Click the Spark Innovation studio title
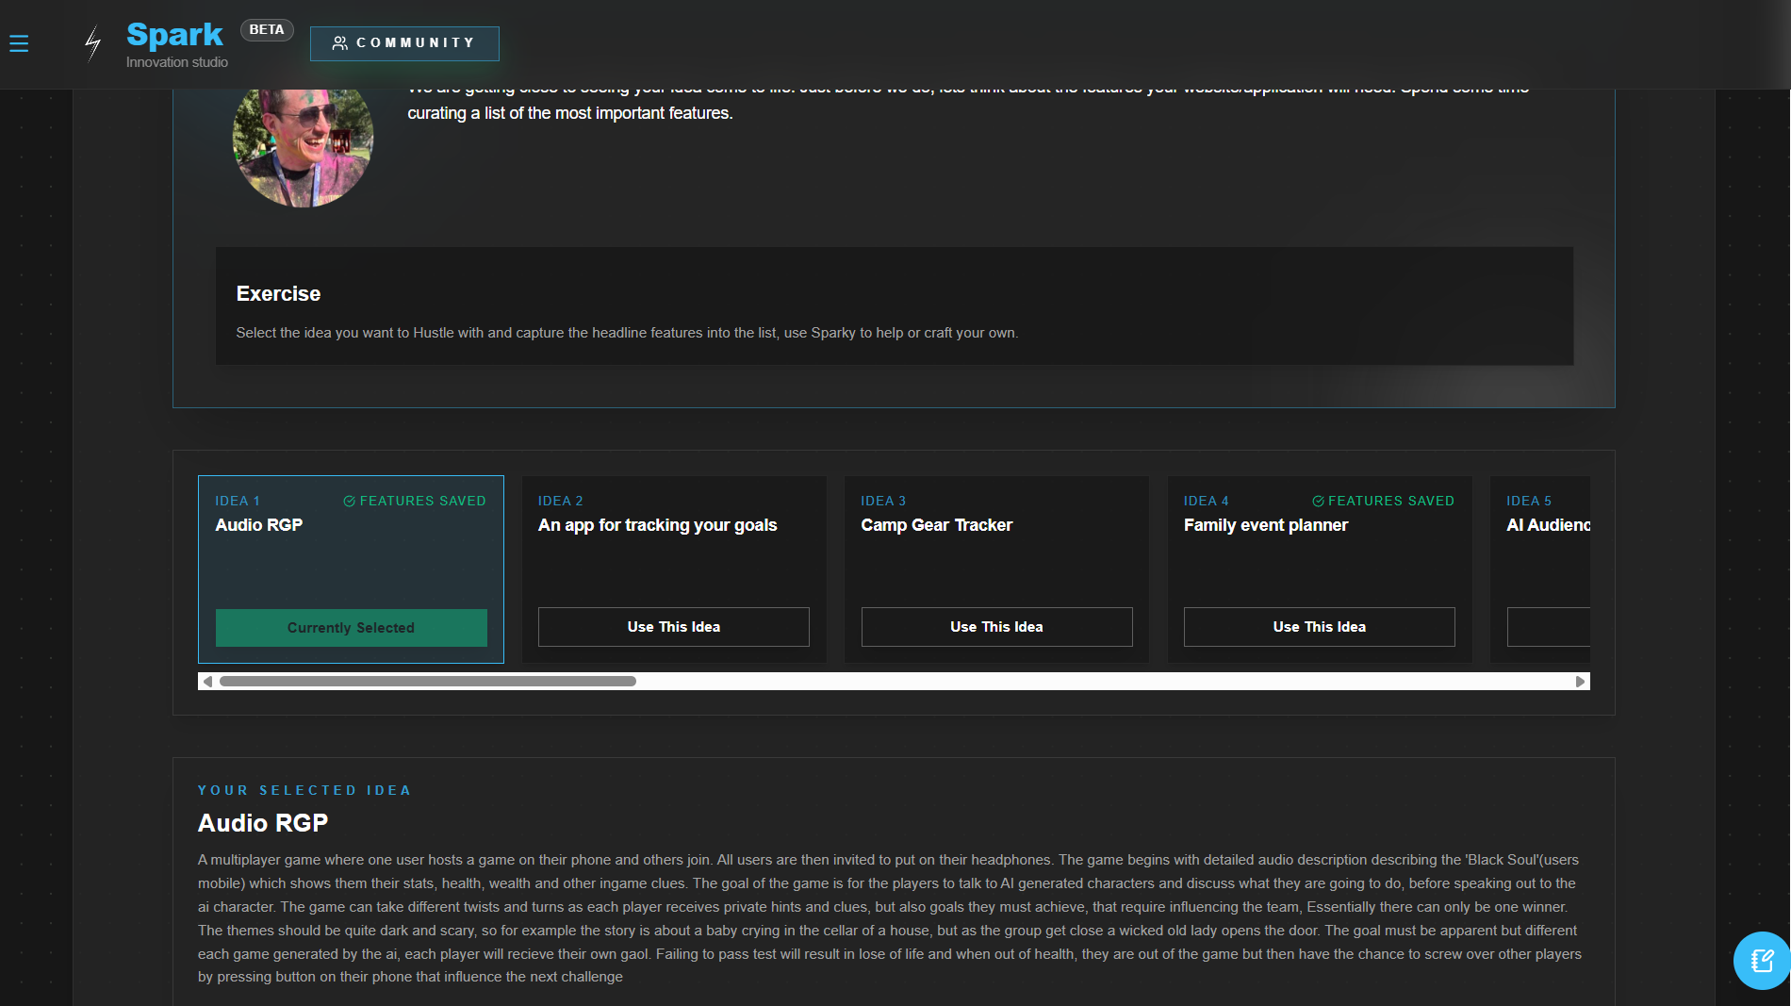The height and width of the screenshot is (1006, 1791). coord(176,44)
